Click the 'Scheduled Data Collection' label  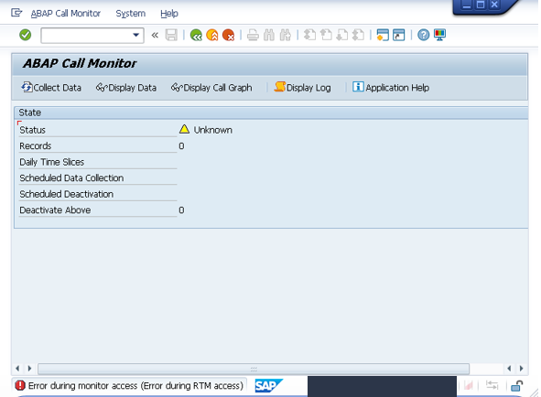[x=71, y=178]
